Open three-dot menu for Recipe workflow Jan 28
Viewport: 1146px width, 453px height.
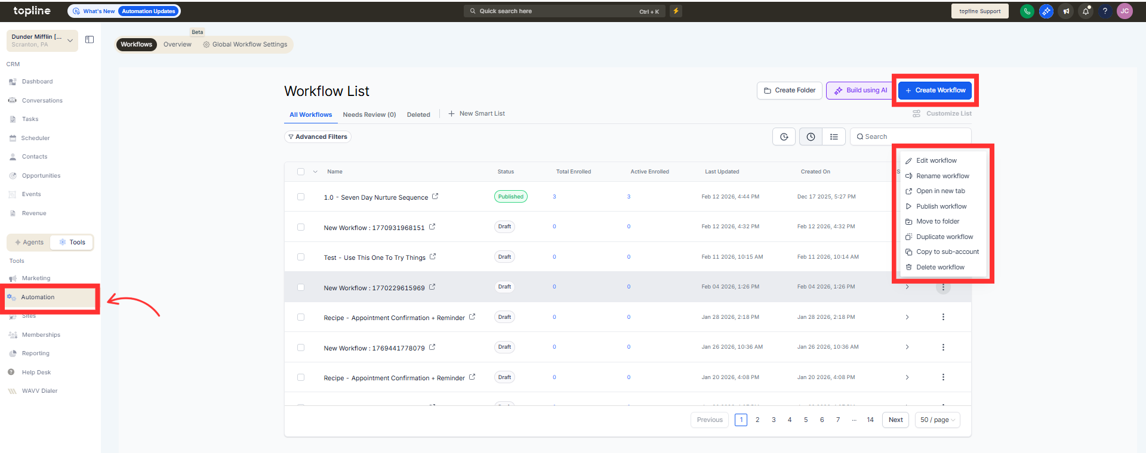[943, 317]
